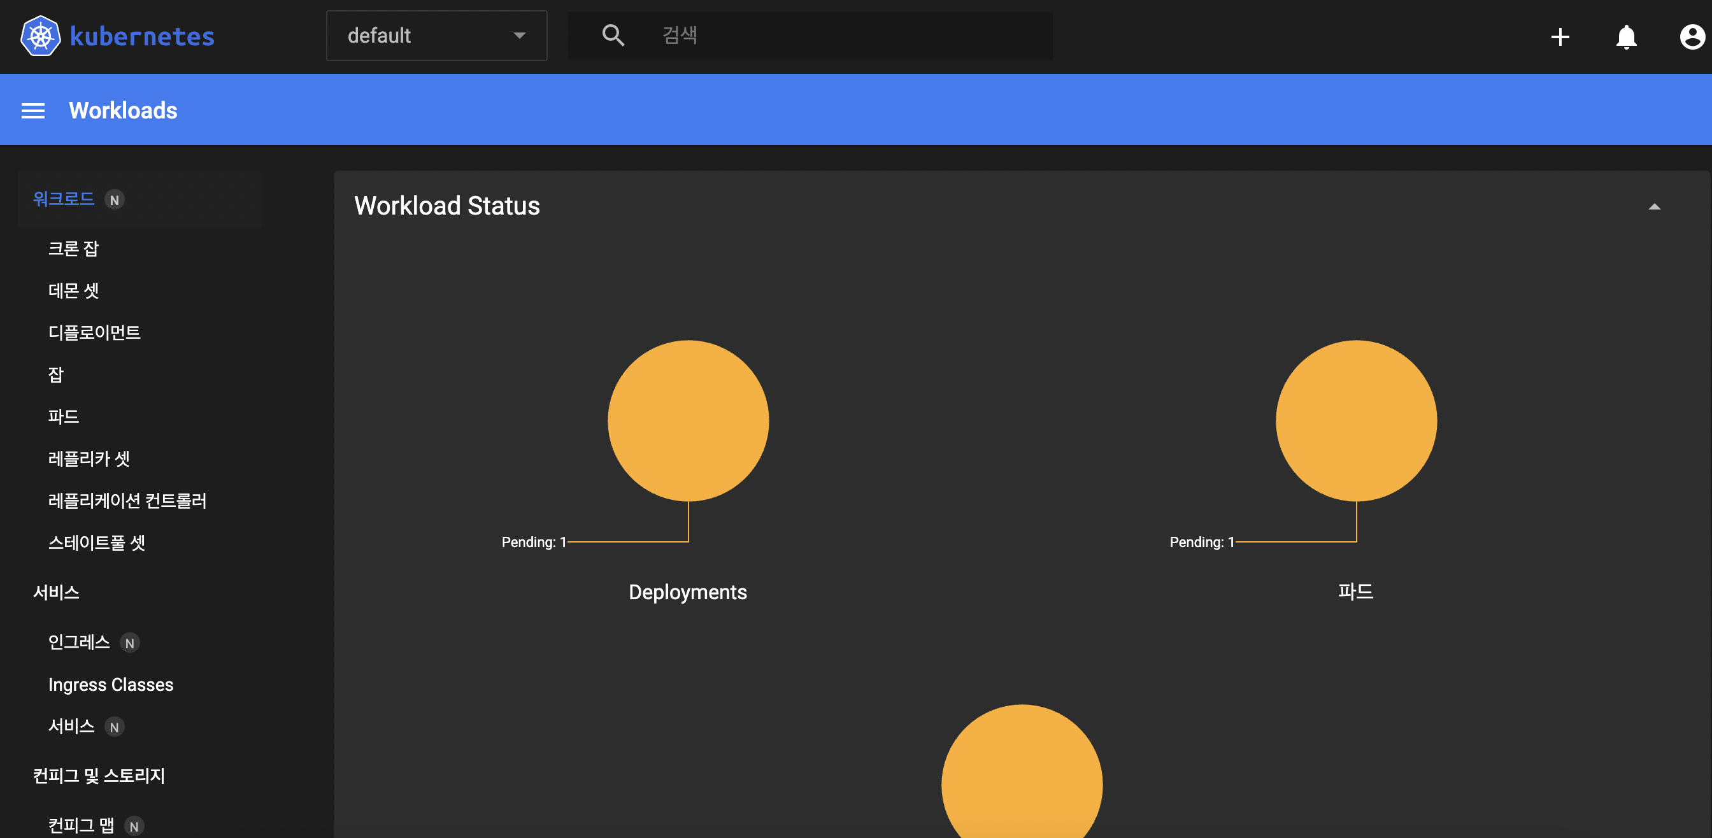
Task: Open the 서비스 N sidebar item
Action: (72, 726)
